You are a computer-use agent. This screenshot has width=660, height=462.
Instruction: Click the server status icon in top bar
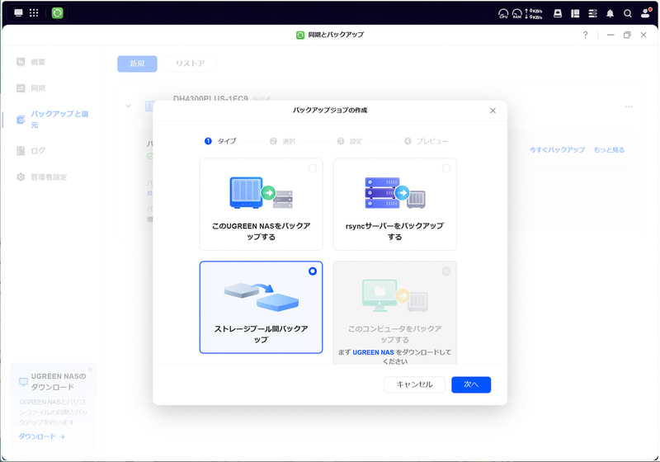(x=592, y=13)
